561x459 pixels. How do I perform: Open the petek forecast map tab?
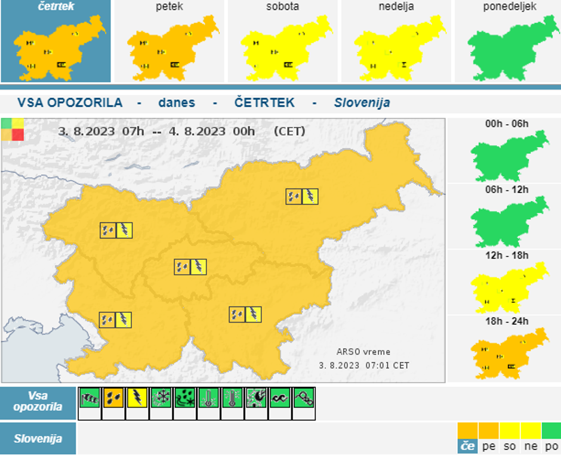coord(169,42)
